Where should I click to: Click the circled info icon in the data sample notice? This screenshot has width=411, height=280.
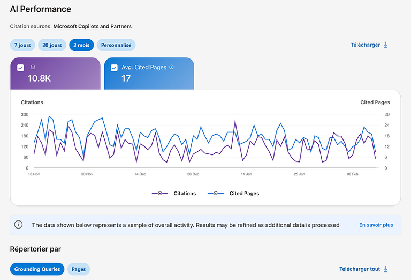pyautogui.click(x=18, y=225)
